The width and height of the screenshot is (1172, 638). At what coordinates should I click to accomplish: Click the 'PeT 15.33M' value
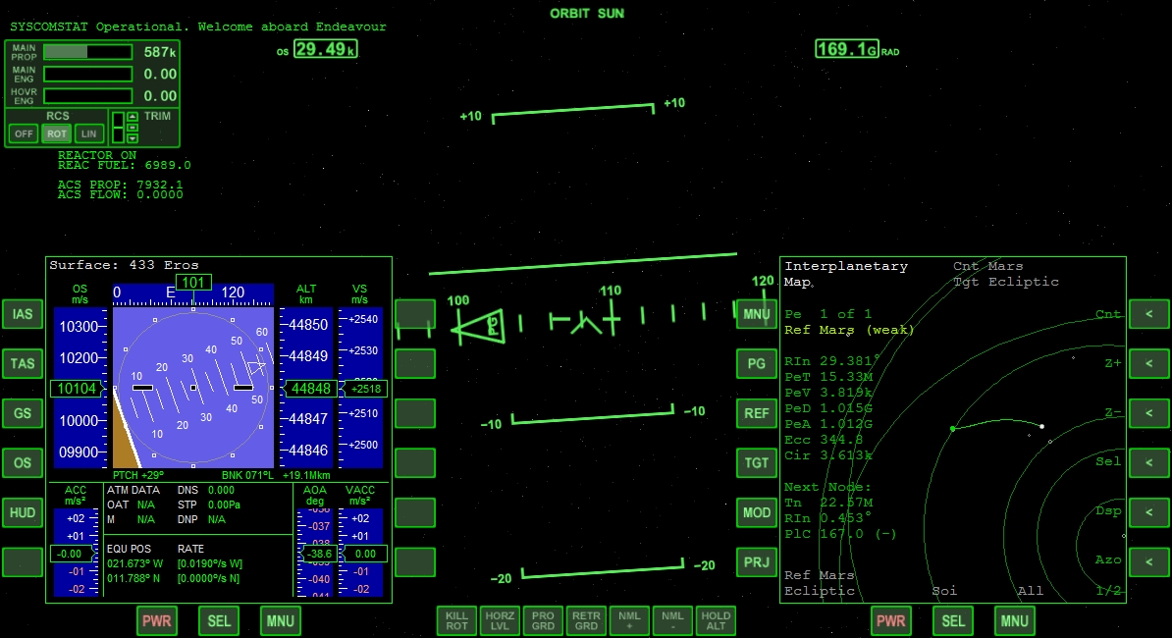[828, 377]
